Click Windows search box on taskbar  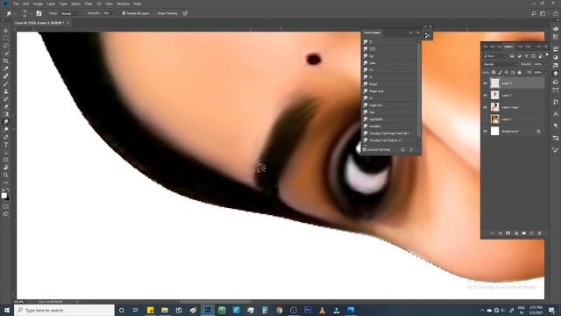(64, 310)
